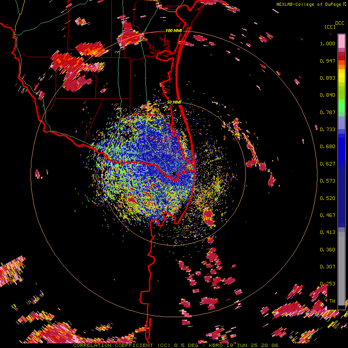This screenshot has height=348, width=348.
Task: Click the [CC] product label
Action: [x=330, y=27]
